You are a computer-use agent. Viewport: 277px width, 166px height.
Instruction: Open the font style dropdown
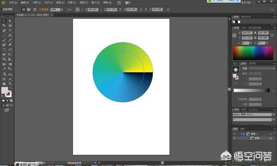274,120
